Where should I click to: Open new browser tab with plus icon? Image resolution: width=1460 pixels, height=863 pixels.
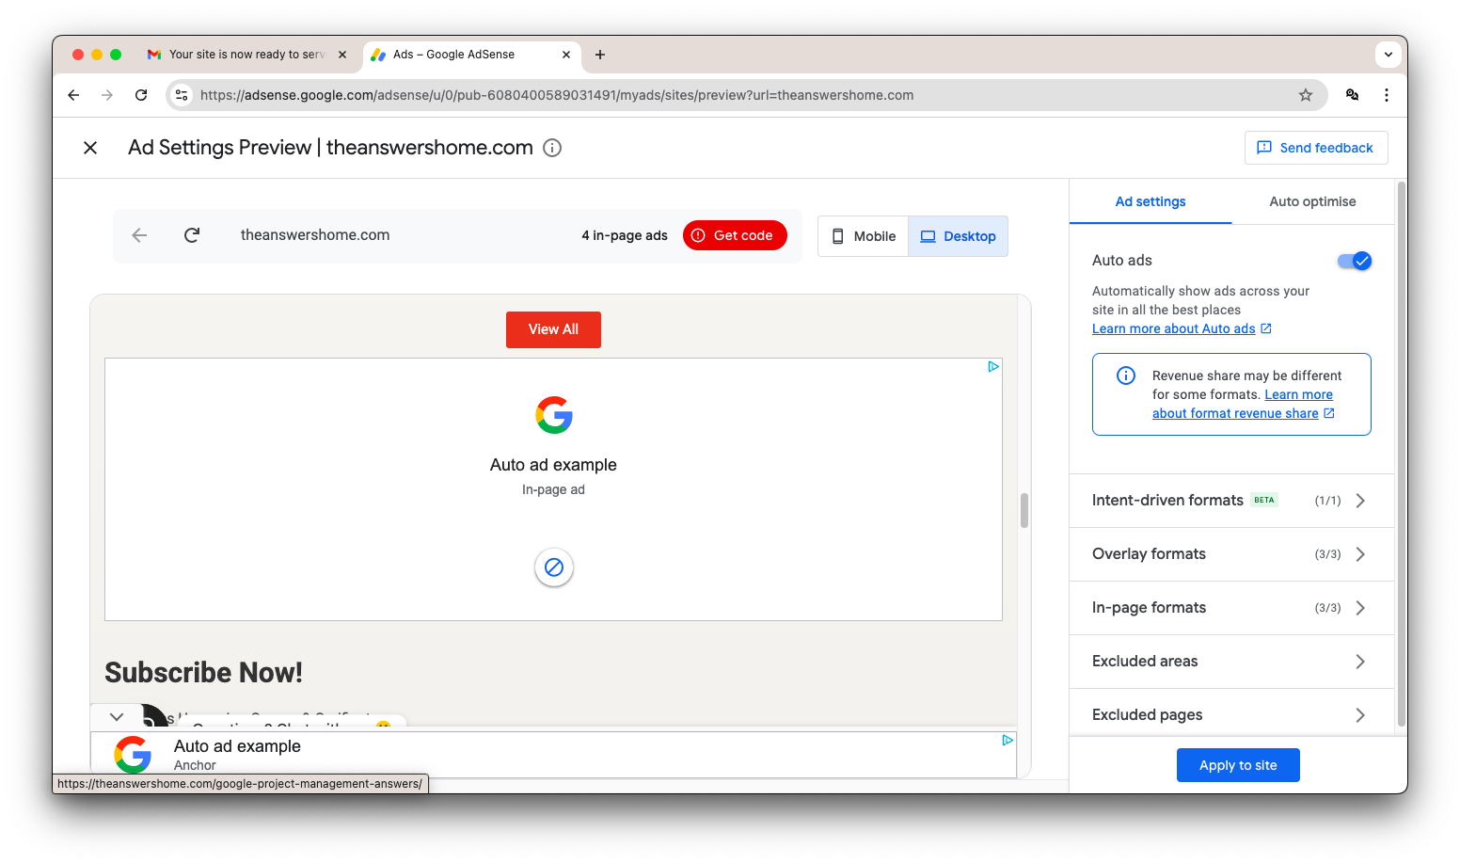(x=600, y=55)
